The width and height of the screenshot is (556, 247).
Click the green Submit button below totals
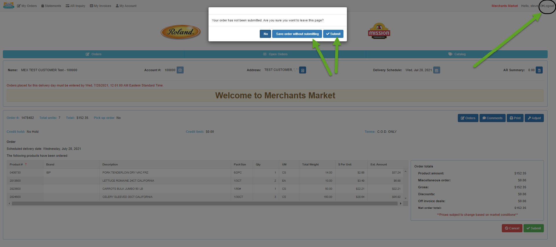(x=534, y=228)
